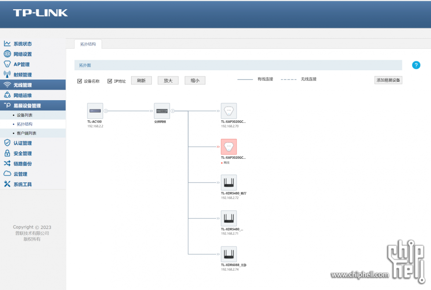Open the 网络运维 icon in sidebar
Screen dimensions: 431x290
pyautogui.click(x=7, y=95)
